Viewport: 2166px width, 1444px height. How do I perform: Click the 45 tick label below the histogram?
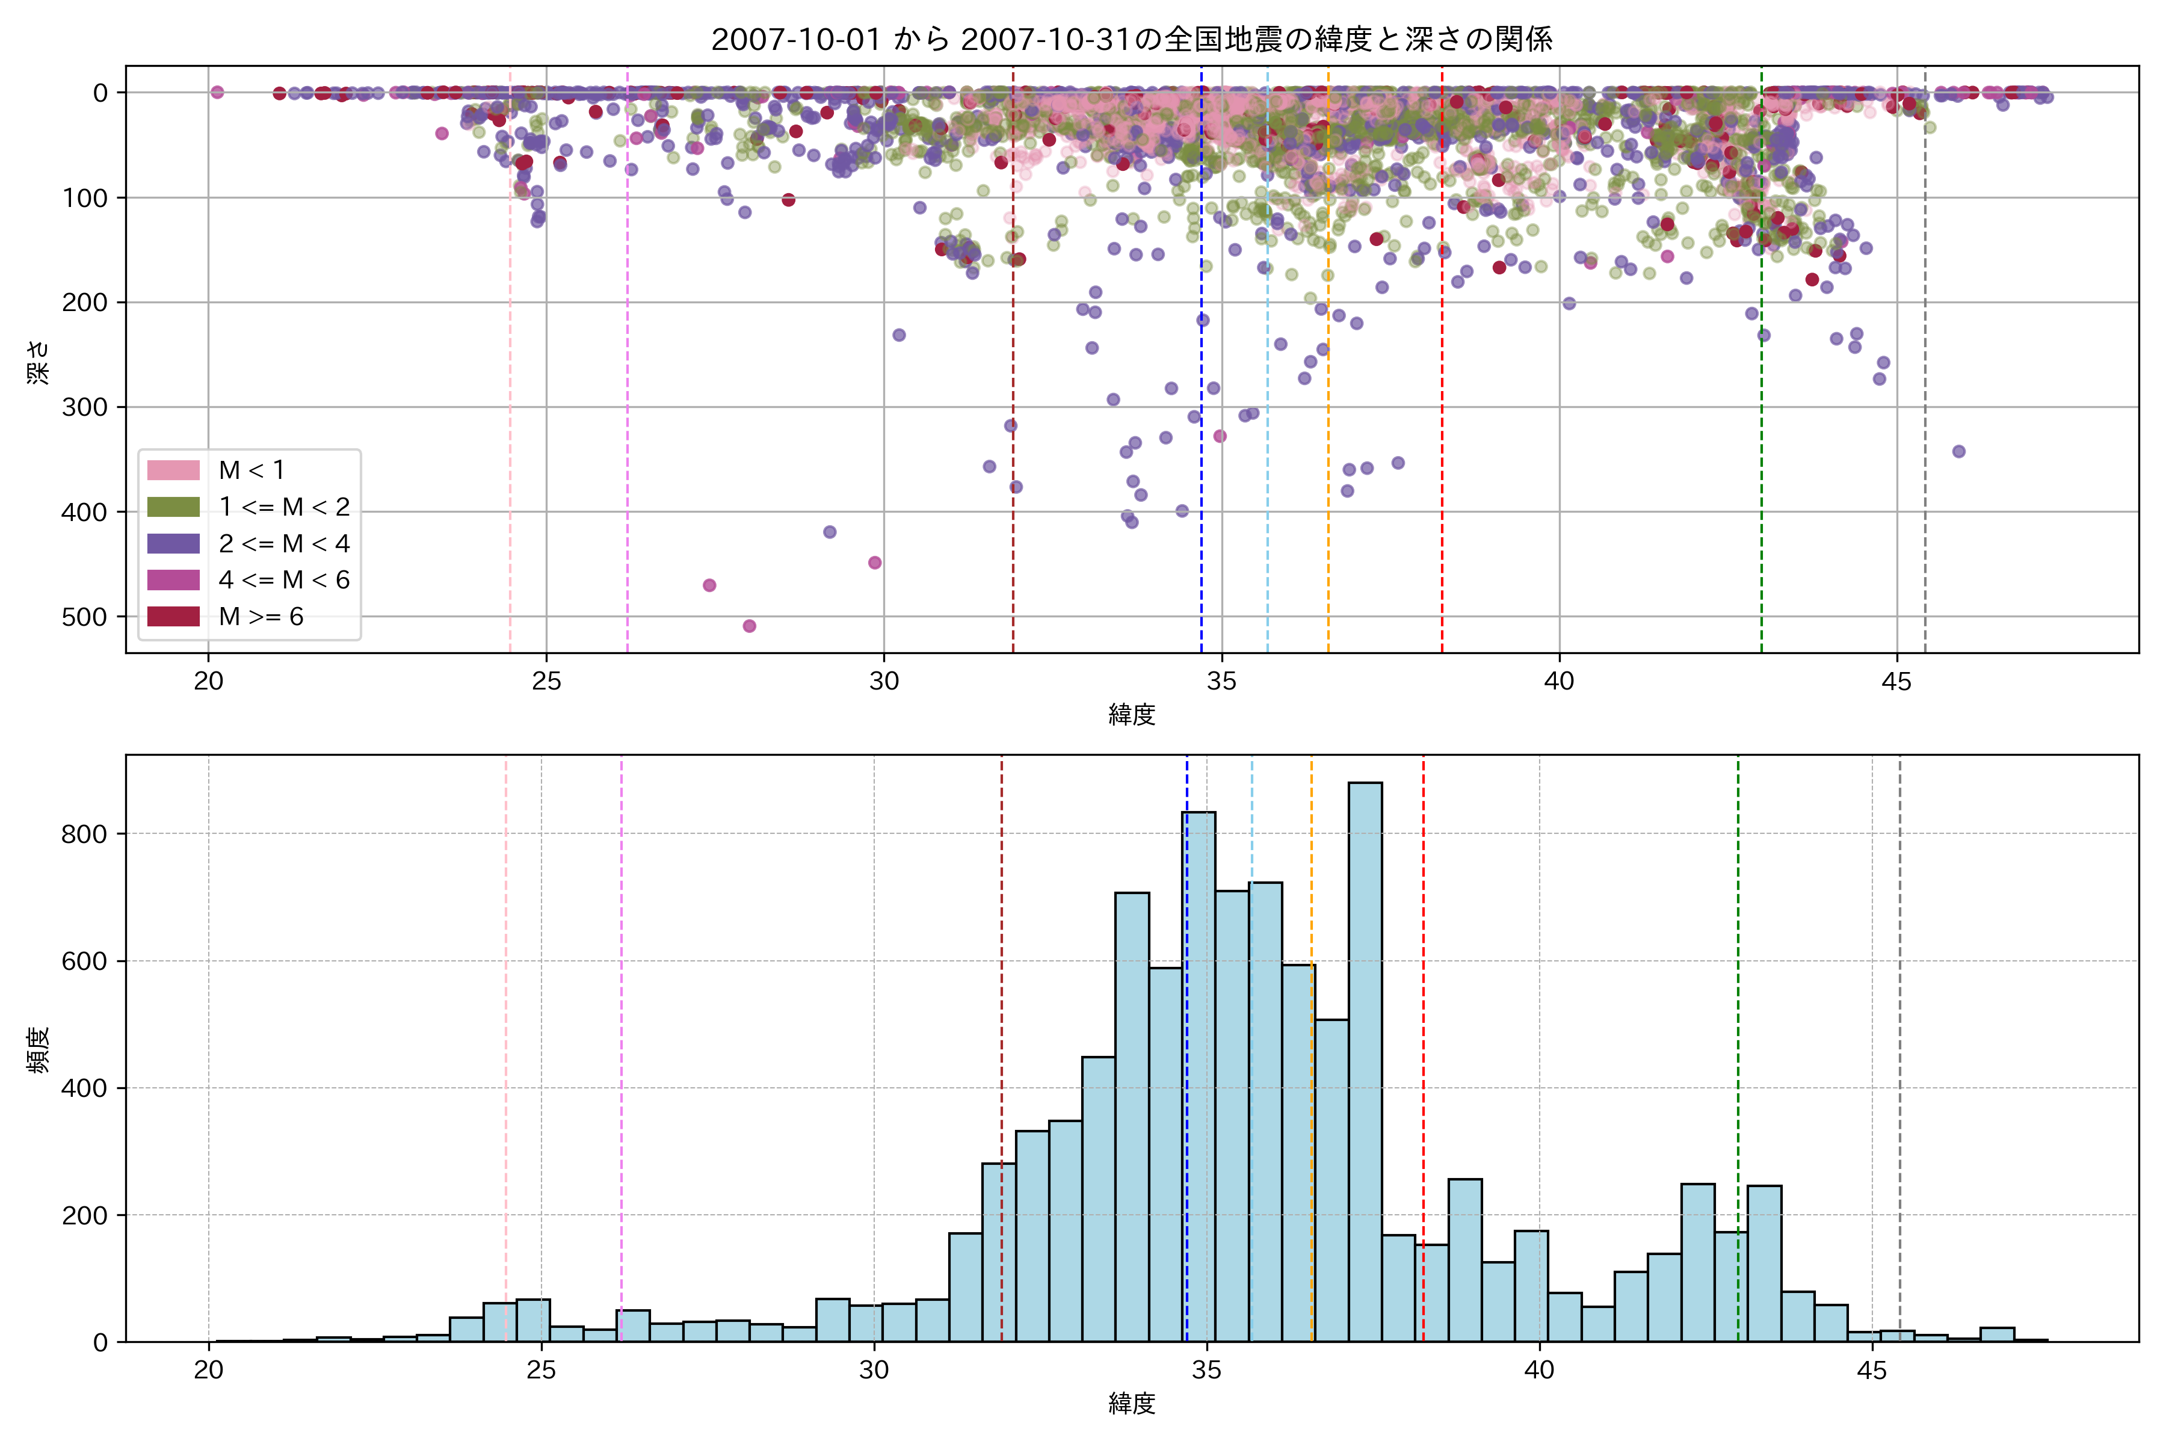[1872, 1371]
